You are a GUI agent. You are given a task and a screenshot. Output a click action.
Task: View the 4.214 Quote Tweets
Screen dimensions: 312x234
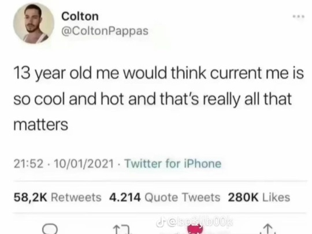click(x=165, y=198)
